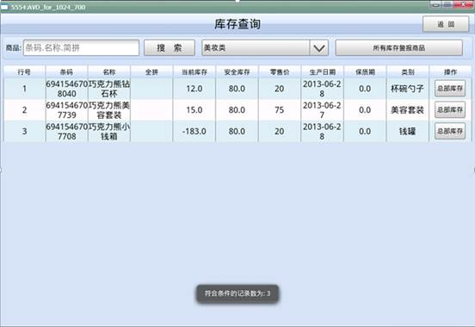The height and width of the screenshot is (327, 475).
Task: Click 总部库存 button in row 3
Action: click(x=450, y=131)
